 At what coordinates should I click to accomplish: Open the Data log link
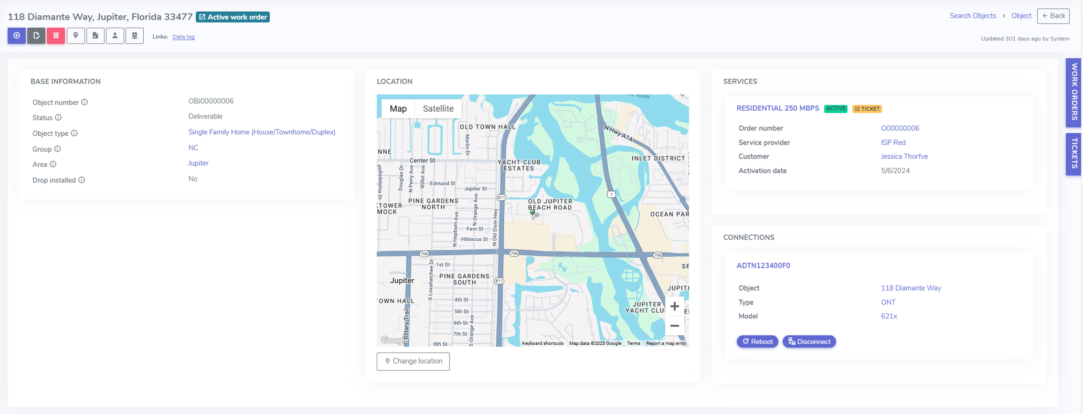pos(183,37)
